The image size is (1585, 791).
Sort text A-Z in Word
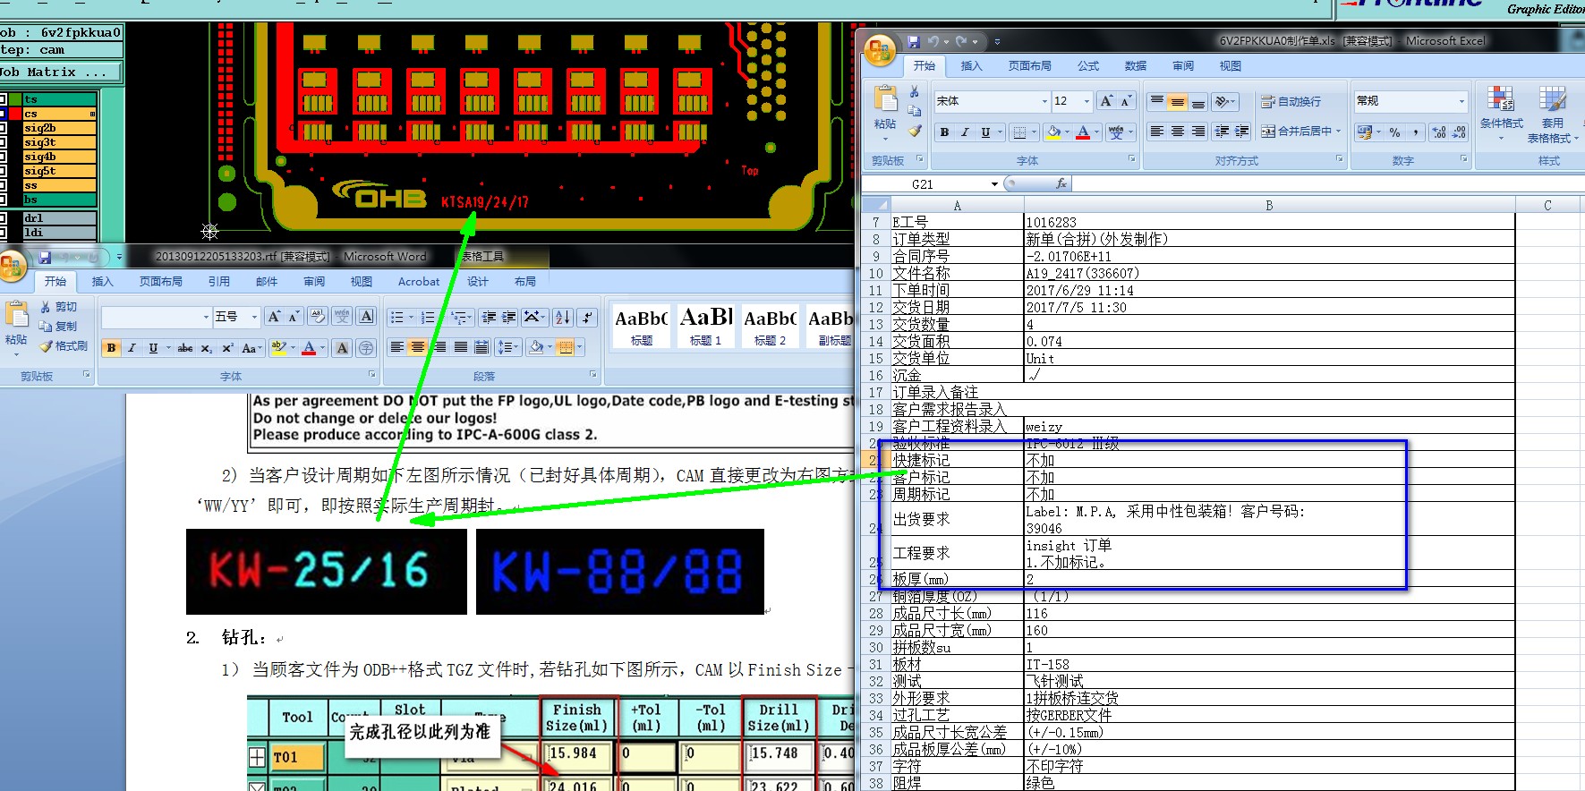pos(562,318)
